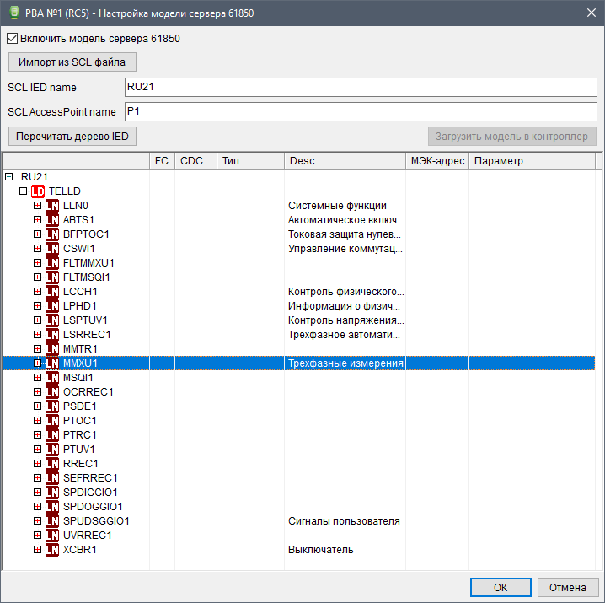
Task: Click the LD icon next to TELLD
Action: tap(38, 191)
